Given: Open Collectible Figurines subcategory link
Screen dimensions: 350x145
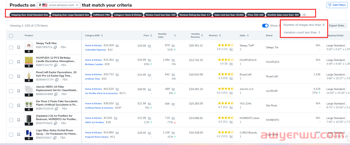Looking at the screenshot, I should pos(96,50).
